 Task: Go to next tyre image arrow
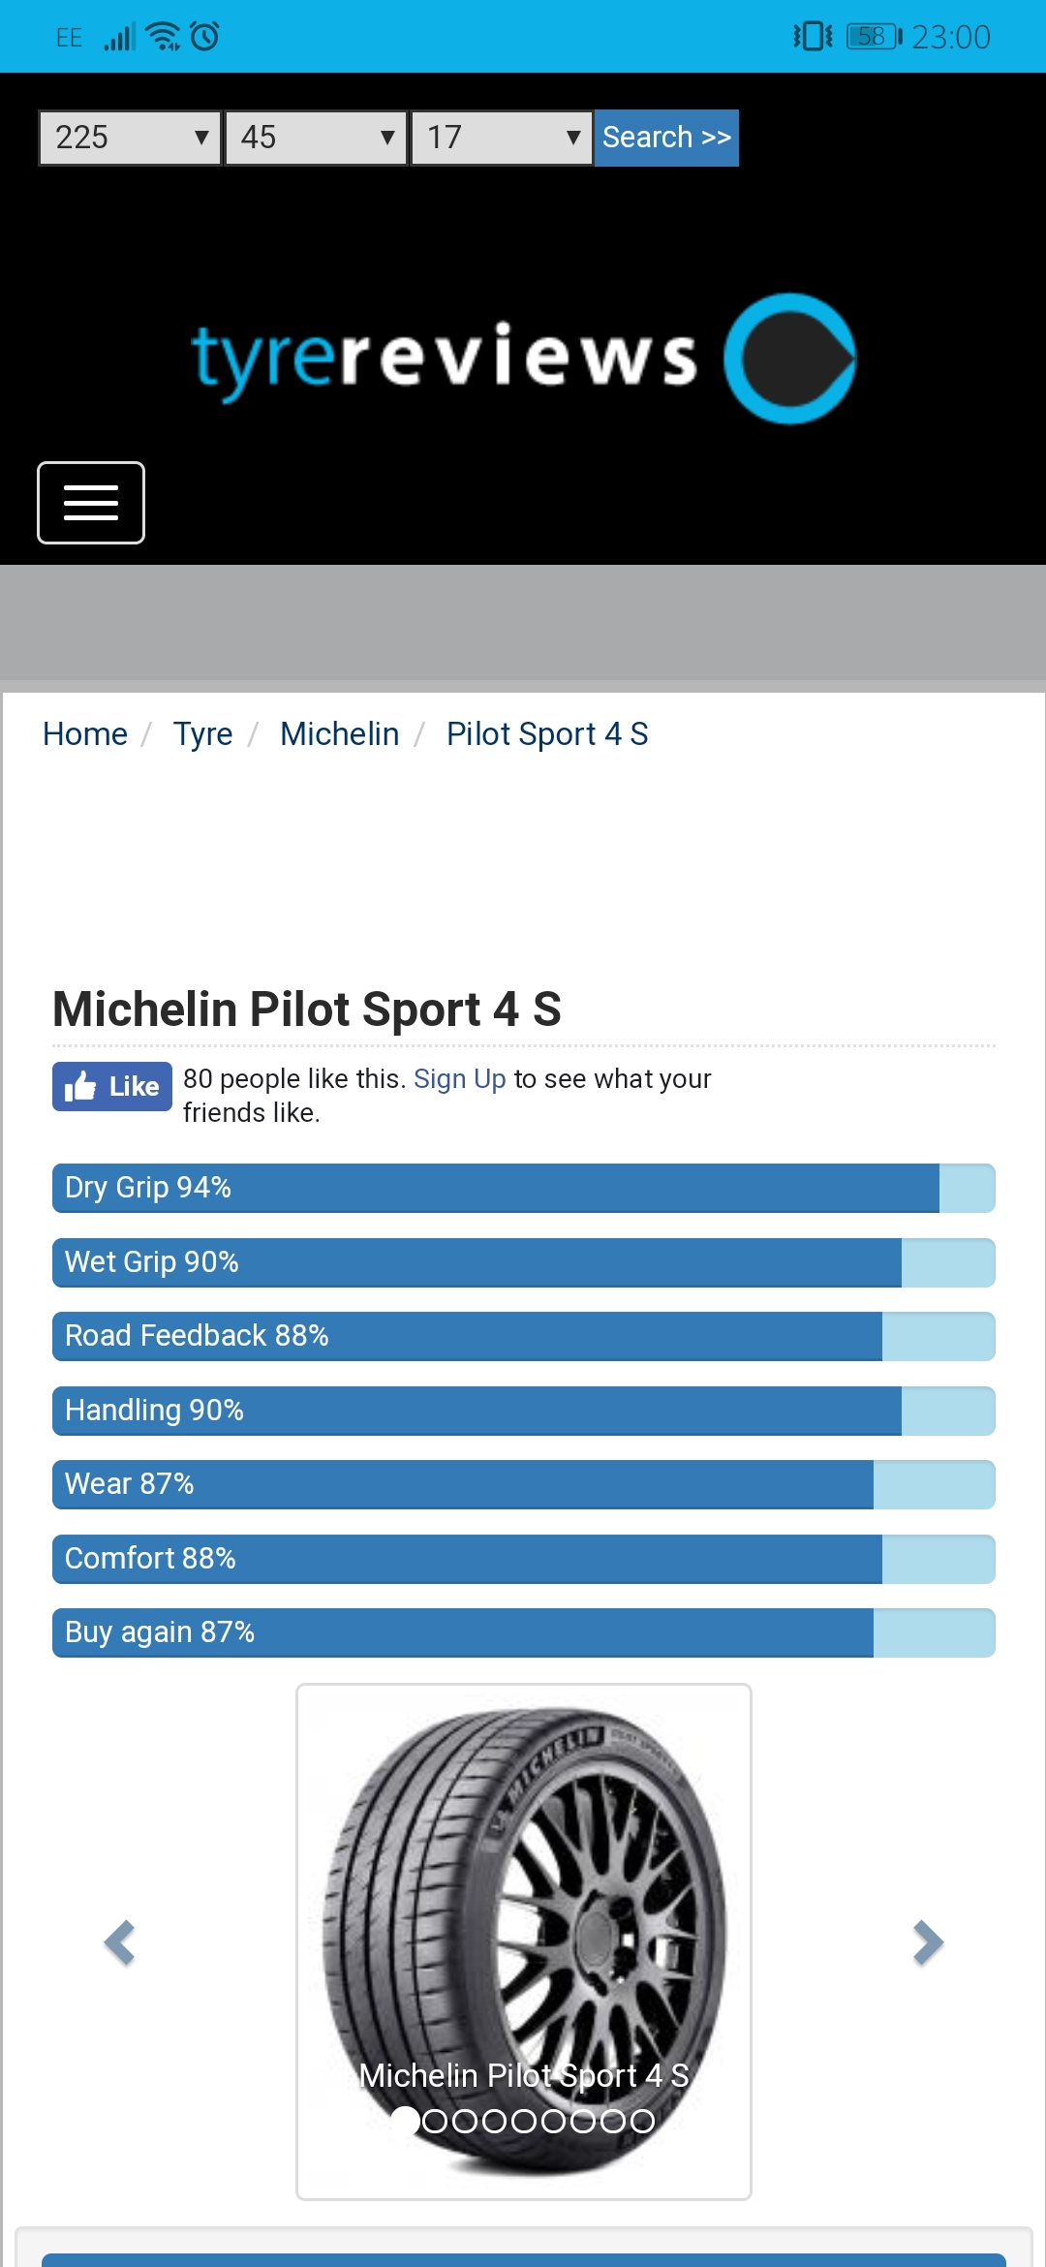[928, 1942]
